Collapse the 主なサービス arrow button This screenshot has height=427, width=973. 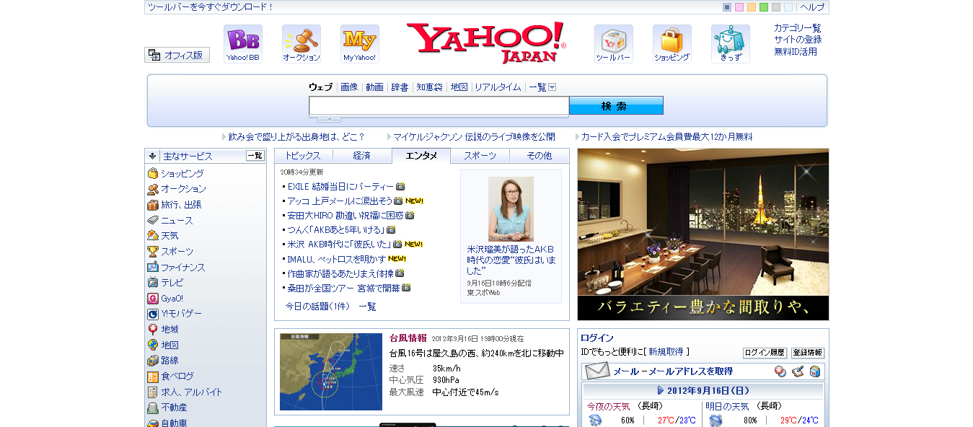coord(153,156)
